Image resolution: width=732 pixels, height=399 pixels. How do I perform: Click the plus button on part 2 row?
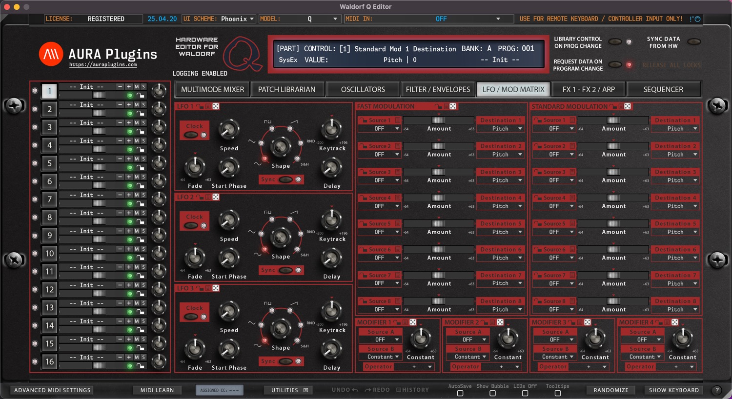point(129,105)
